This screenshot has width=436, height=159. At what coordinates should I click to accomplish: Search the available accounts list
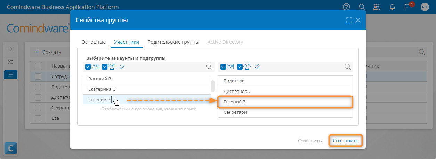coord(209,66)
